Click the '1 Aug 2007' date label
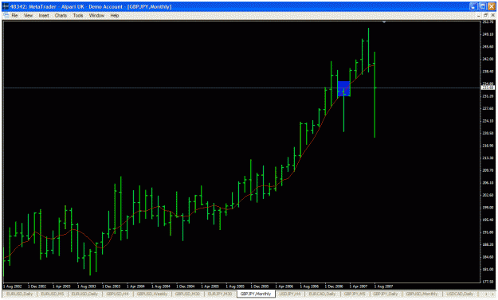498x300 pixels. [x=384, y=286]
